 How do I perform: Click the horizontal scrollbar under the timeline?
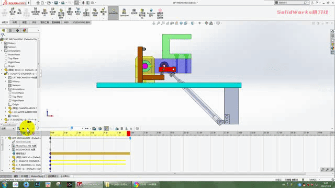[x=175, y=174]
